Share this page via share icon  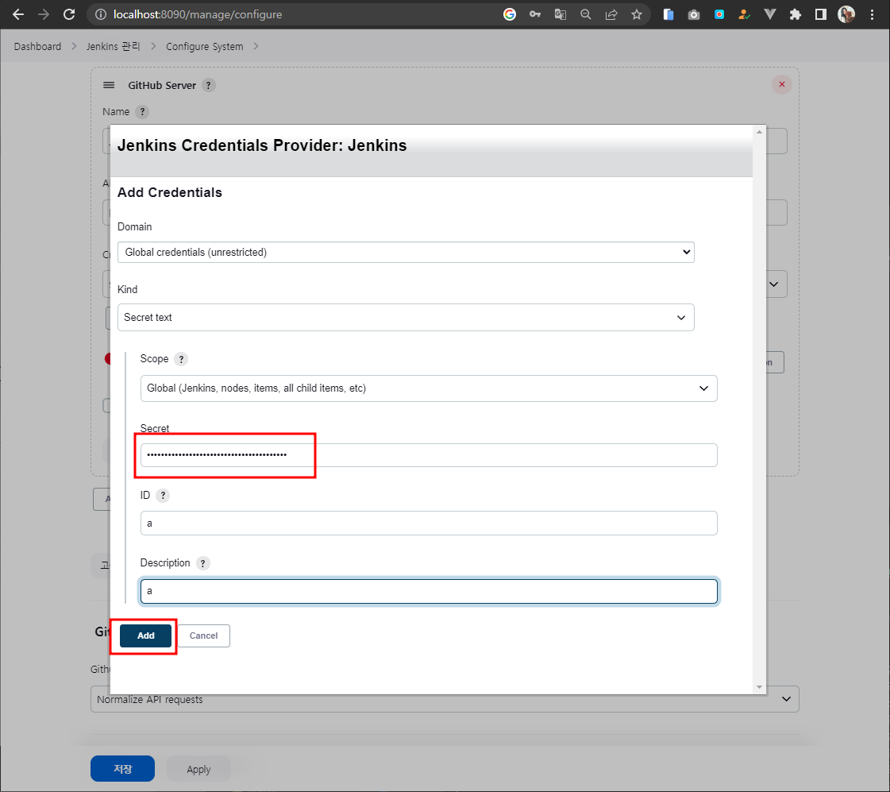(611, 14)
